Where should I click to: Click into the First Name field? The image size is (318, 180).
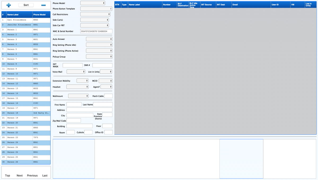[x=74, y=105]
